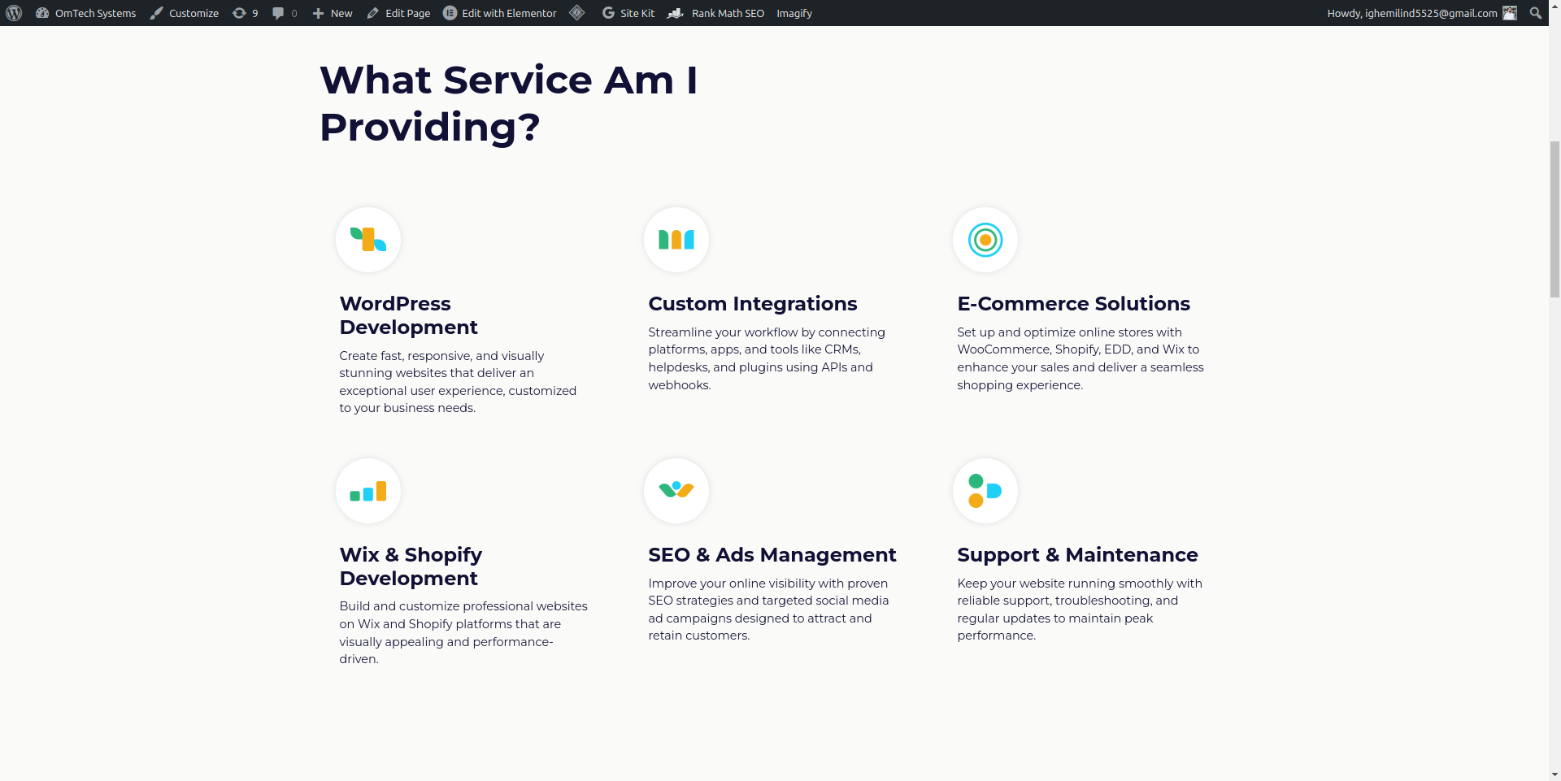Image resolution: width=1561 pixels, height=781 pixels.
Task: Click the WordPress Development service icon
Action: point(368,240)
